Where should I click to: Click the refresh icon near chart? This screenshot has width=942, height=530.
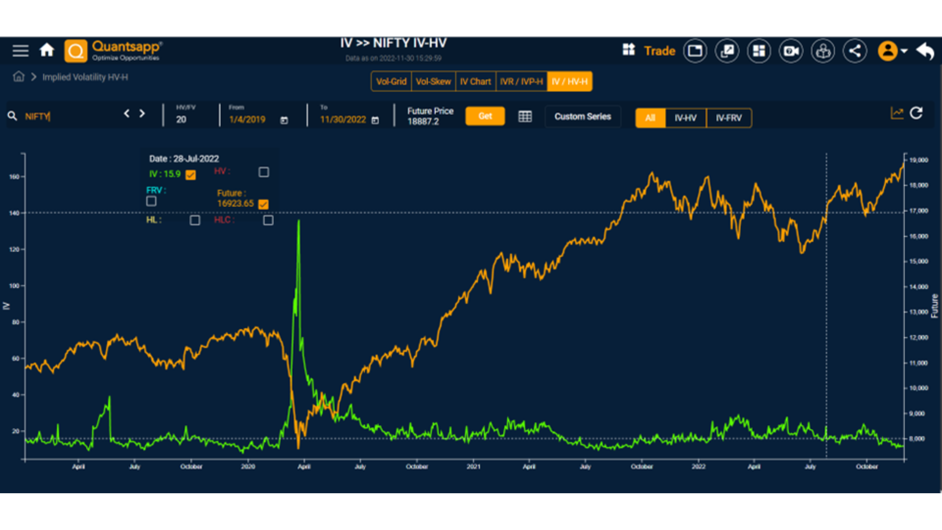coord(916,113)
